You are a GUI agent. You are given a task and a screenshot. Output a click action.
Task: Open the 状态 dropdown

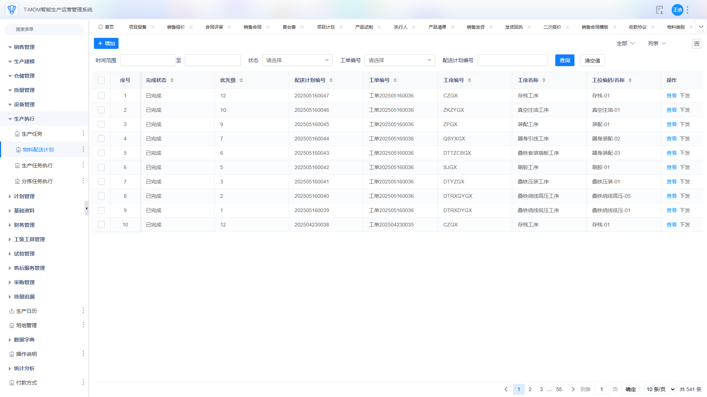[x=297, y=60]
